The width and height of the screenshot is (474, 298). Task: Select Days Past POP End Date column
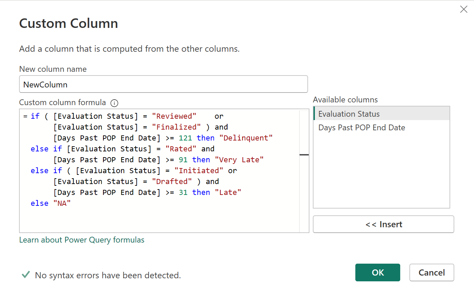pos(382,128)
